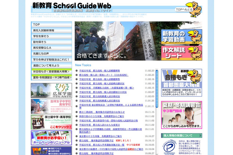Open 夏期・冬期講習会<中3専門指導> menu item
This screenshot has width=233, height=155.
(51, 77)
